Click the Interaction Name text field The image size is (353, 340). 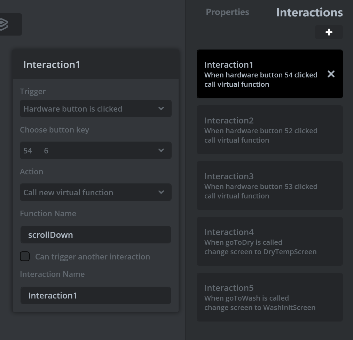[x=95, y=295]
